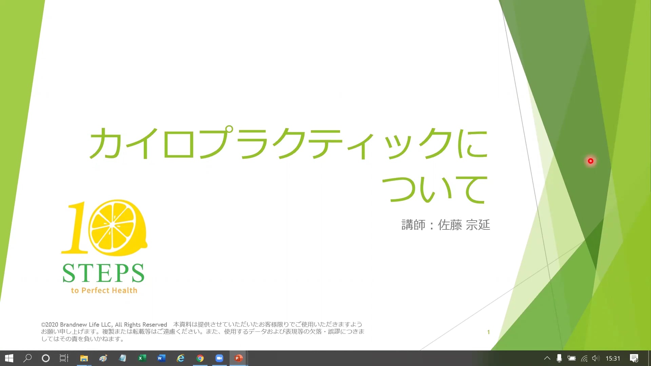
Task: Open taskbar search magnifier
Action: [27, 358]
